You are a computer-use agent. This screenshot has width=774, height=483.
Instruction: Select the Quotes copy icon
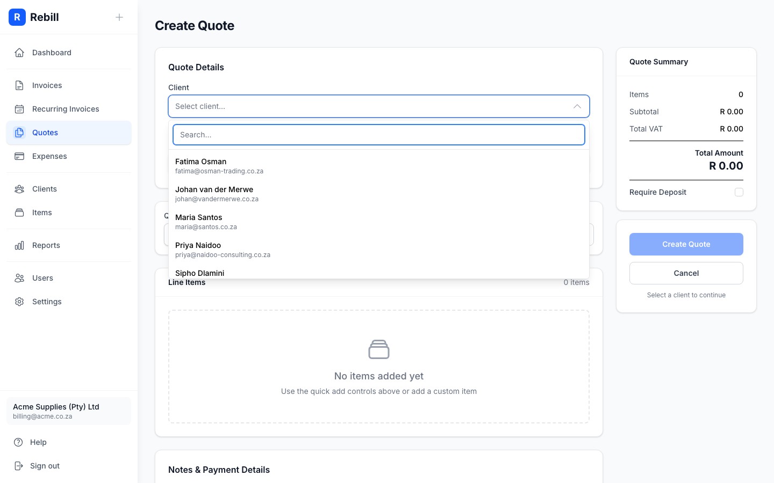[20, 133]
